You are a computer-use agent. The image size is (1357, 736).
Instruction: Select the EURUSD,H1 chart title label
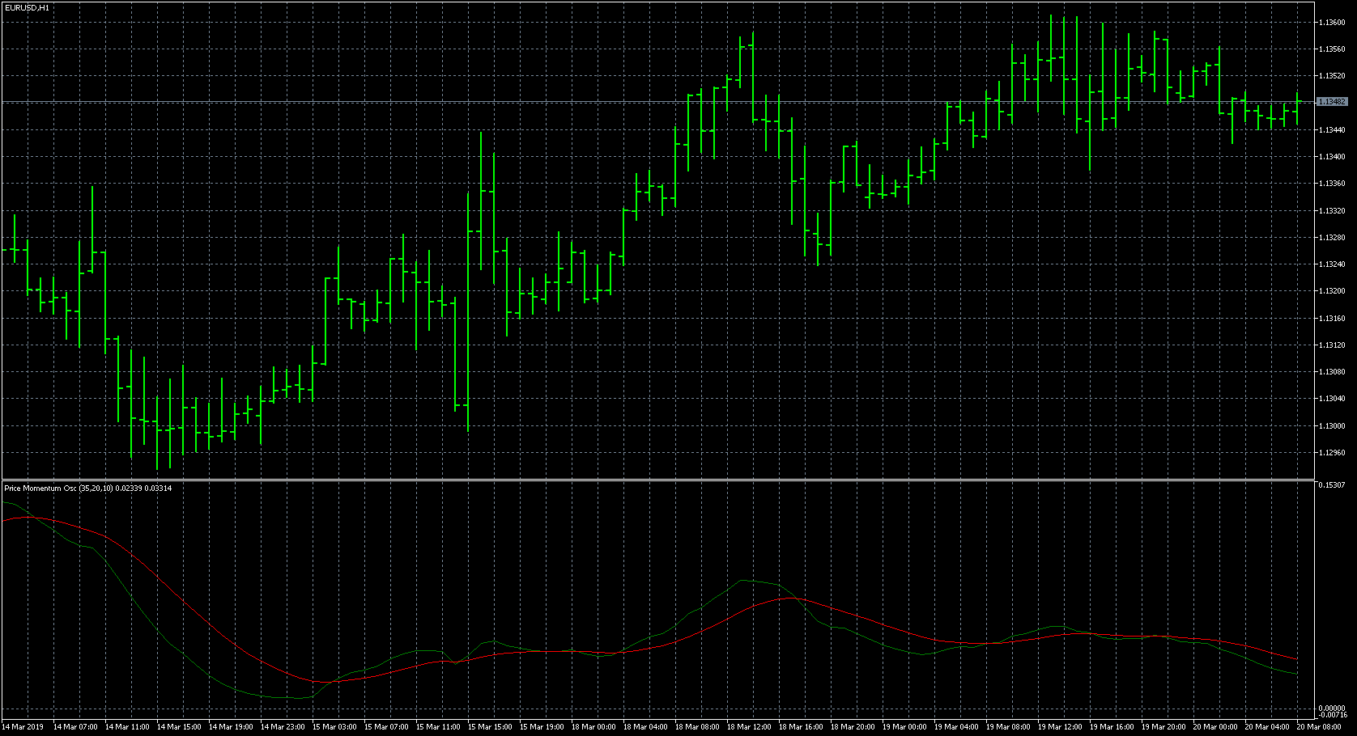(28, 6)
